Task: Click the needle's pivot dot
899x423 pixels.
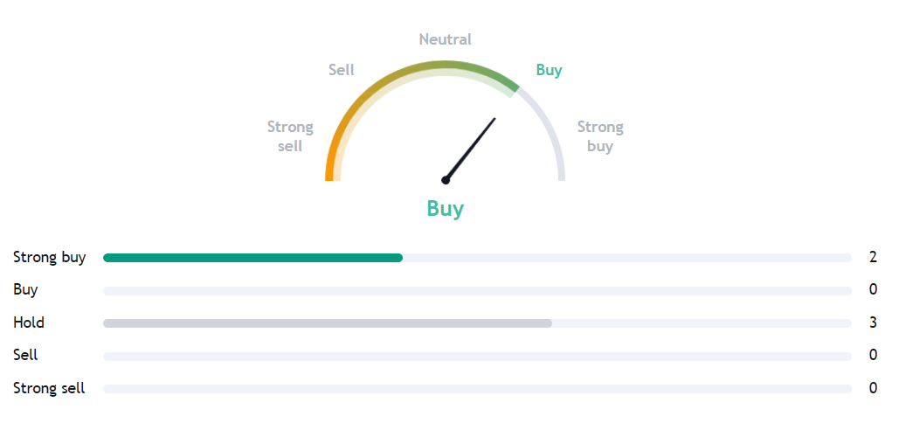Action: point(446,180)
